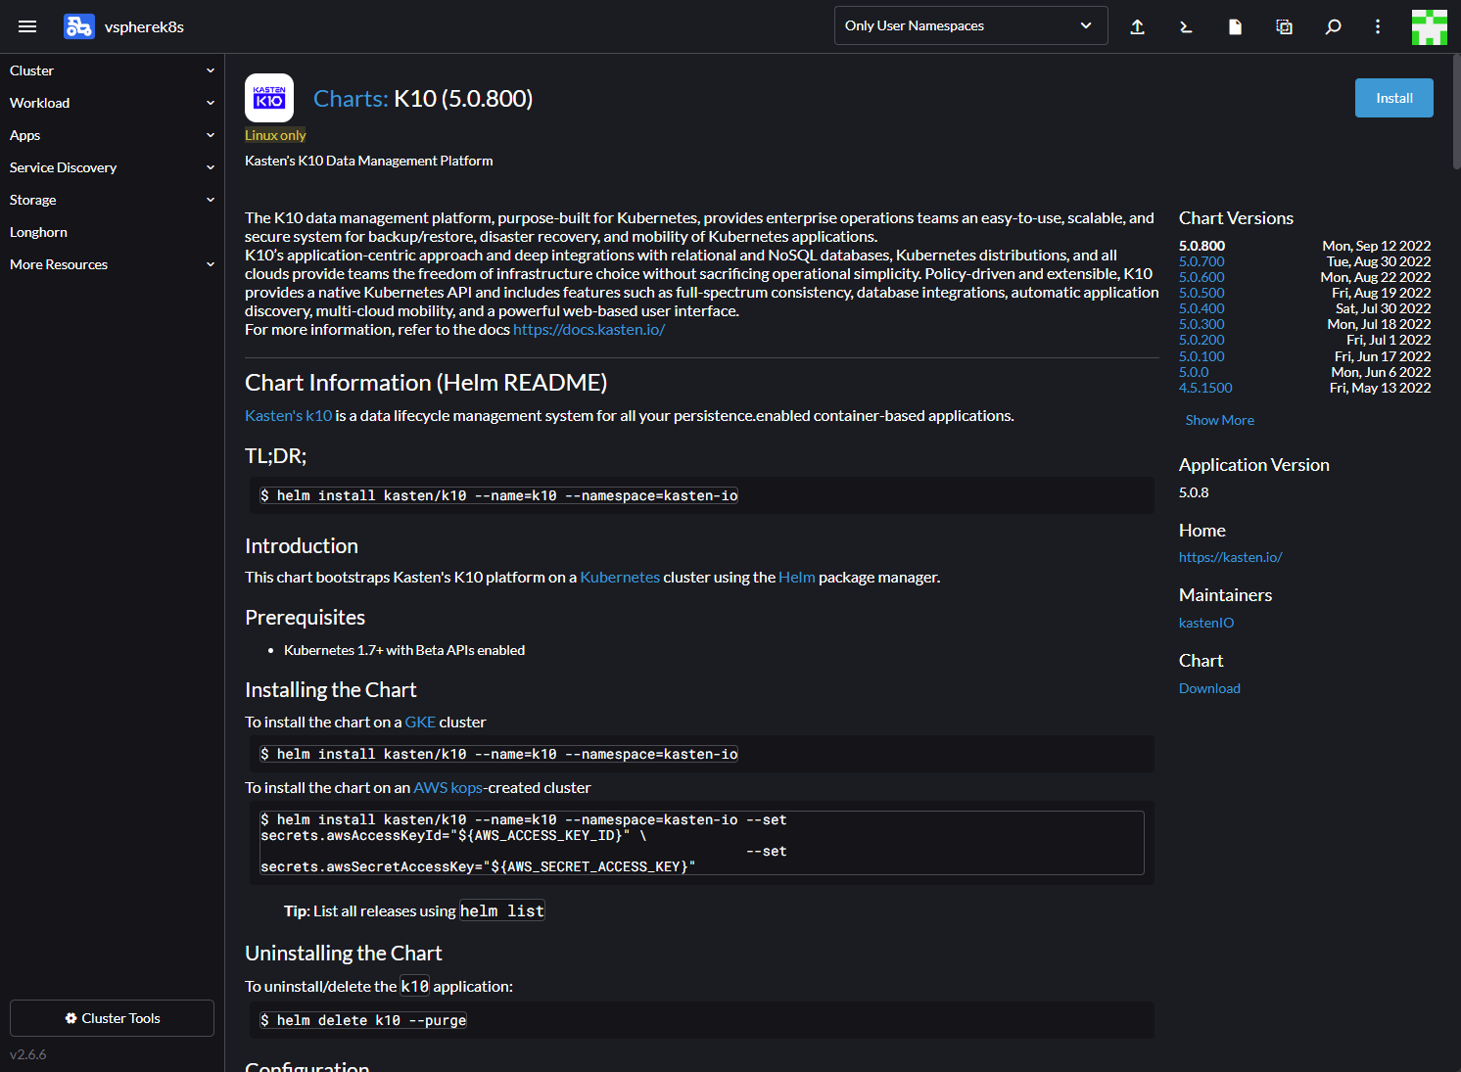Open the three-dot more options menu

pos(1378,26)
